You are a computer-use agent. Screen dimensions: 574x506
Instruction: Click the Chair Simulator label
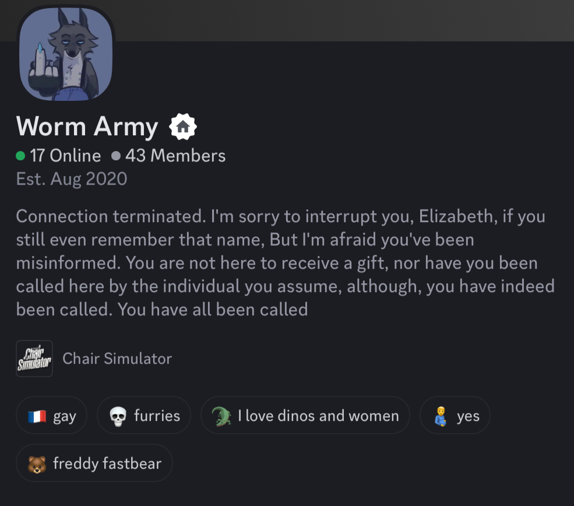[x=117, y=359]
